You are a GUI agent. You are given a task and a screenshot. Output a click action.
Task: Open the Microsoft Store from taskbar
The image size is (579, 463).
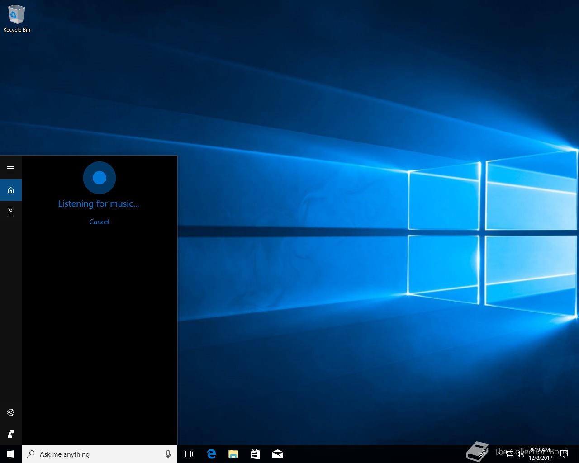click(x=255, y=454)
